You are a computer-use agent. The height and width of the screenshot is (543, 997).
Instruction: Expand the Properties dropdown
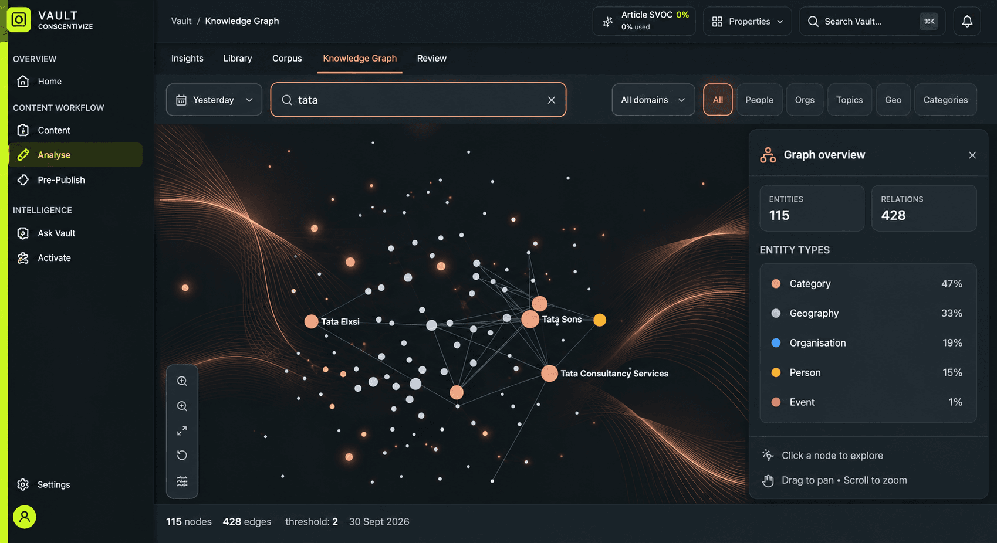[x=748, y=22]
